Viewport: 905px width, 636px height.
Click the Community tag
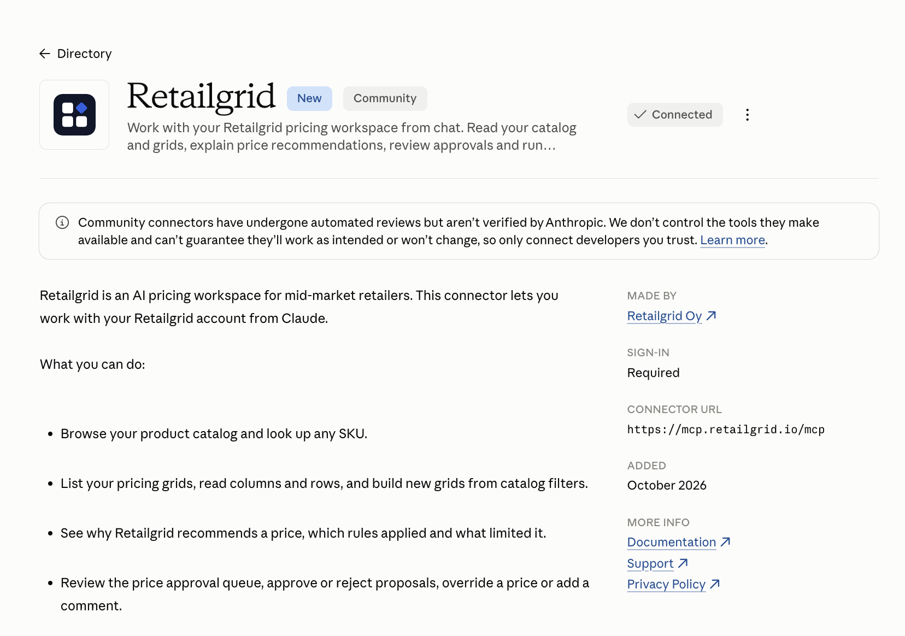click(x=385, y=98)
